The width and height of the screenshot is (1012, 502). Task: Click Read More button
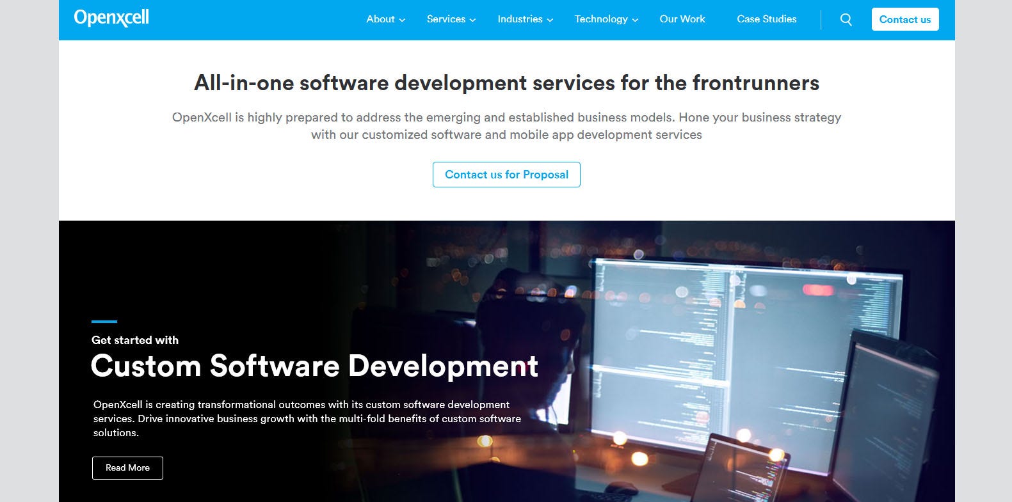(127, 468)
